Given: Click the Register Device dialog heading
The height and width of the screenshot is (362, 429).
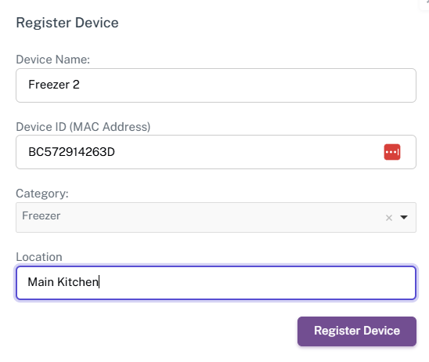Looking at the screenshot, I should click(67, 23).
